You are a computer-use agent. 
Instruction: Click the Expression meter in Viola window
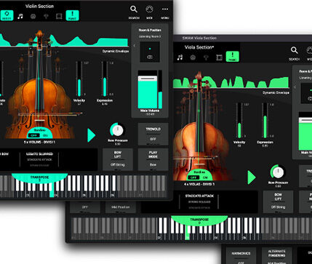coord(265,121)
